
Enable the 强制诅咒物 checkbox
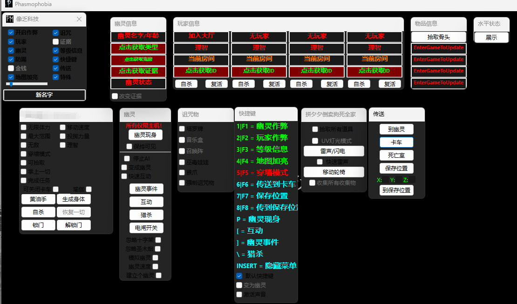pyautogui.click(x=182, y=182)
